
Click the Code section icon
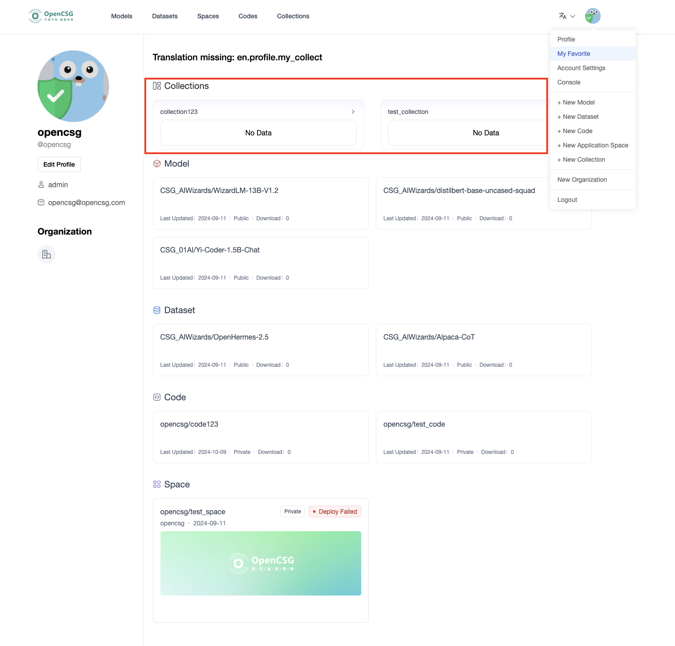(157, 397)
